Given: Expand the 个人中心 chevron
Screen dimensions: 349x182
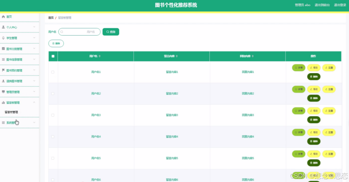Looking at the screenshot, I should (x=34, y=27).
